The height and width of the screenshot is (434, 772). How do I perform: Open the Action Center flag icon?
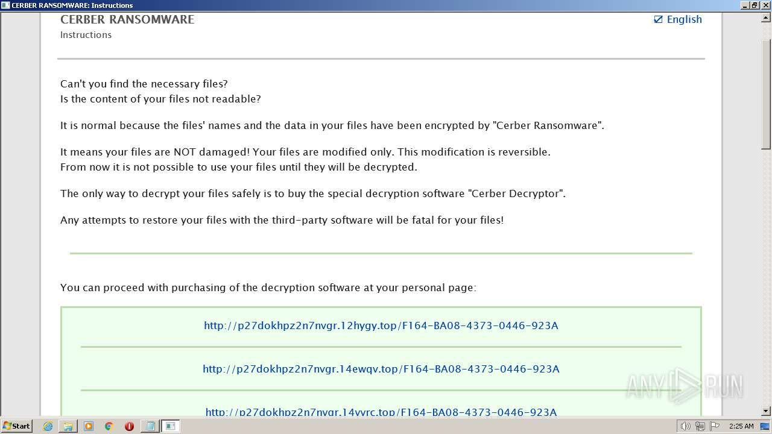point(715,426)
